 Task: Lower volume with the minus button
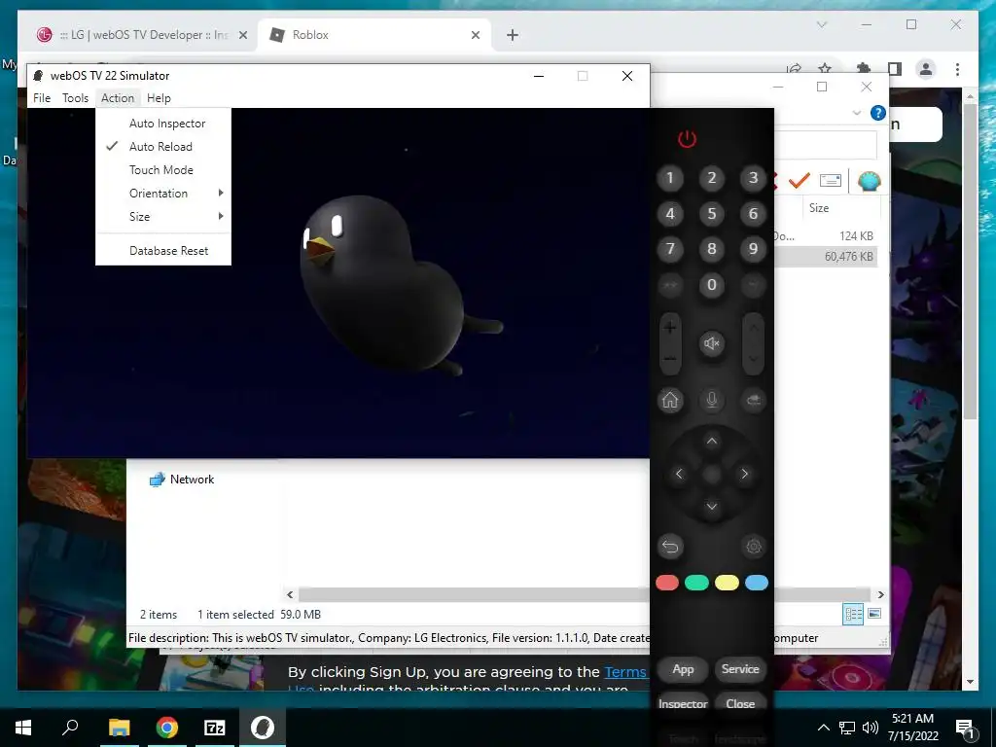pyautogui.click(x=669, y=359)
